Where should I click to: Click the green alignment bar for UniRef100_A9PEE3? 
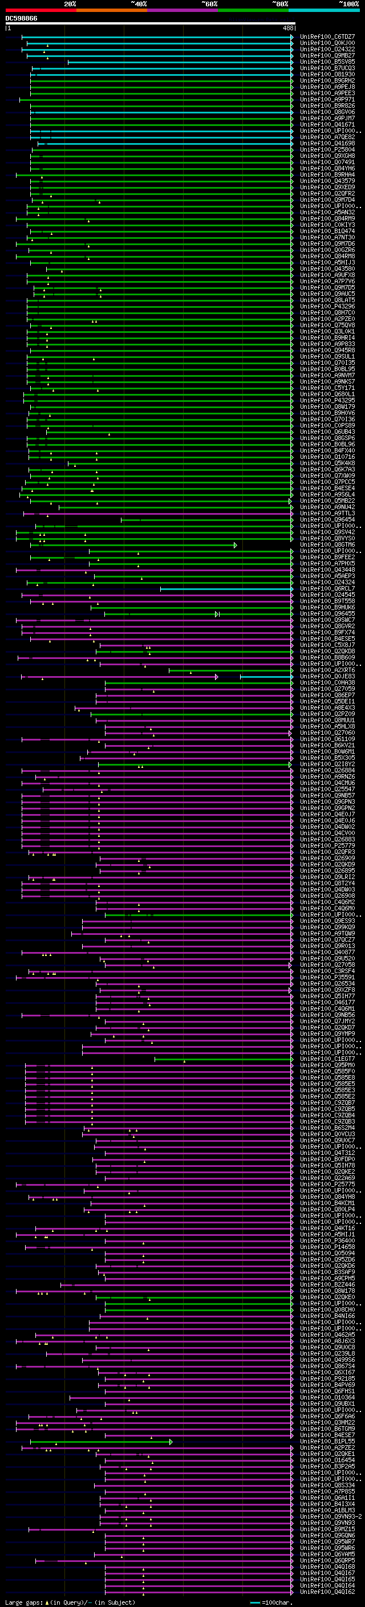pos(161,93)
